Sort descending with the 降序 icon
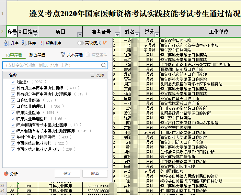This screenshot has width=241, height=195. click(x=24, y=43)
